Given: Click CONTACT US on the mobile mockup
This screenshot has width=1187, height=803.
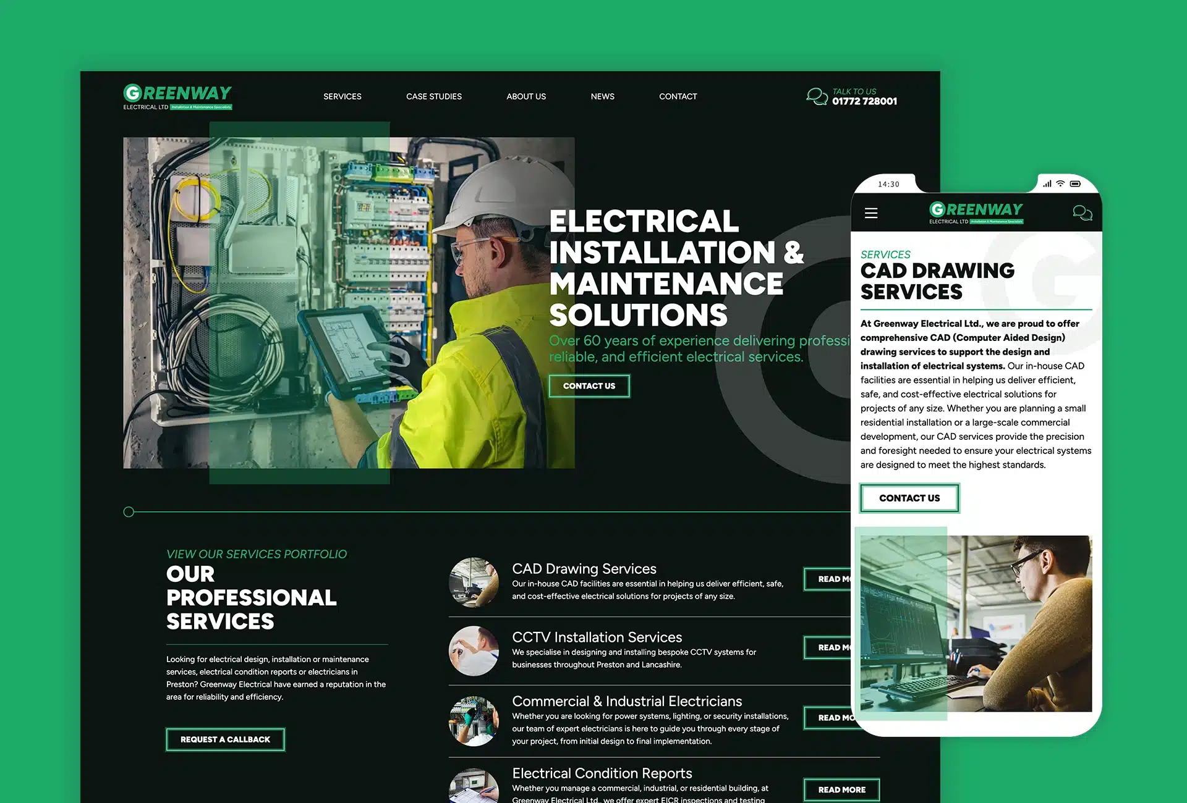Looking at the screenshot, I should [909, 498].
